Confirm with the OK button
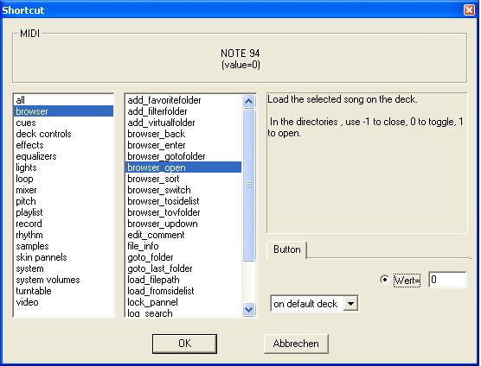 (184, 344)
